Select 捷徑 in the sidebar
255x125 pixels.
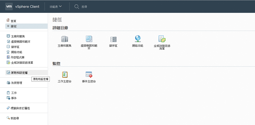point(27,26)
